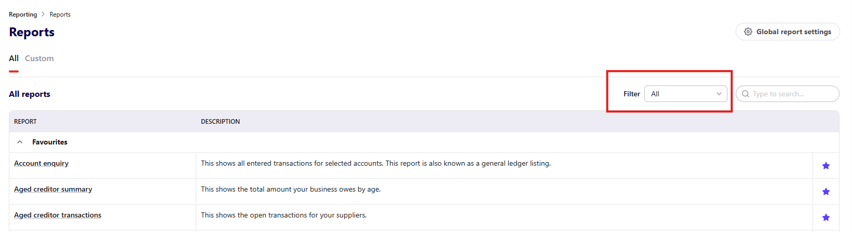Screen dimensions: 852x232
Task: Click the Aged creditor summary description text
Action: (x=291, y=189)
